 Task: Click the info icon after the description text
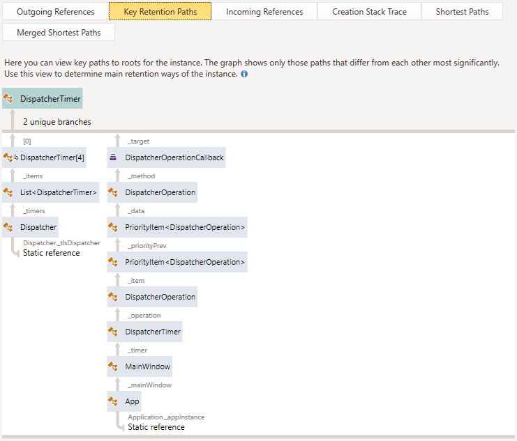[x=244, y=74]
